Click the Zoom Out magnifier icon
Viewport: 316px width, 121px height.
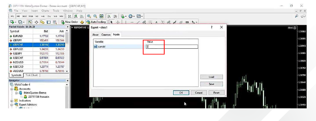click(x=95, y=16)
